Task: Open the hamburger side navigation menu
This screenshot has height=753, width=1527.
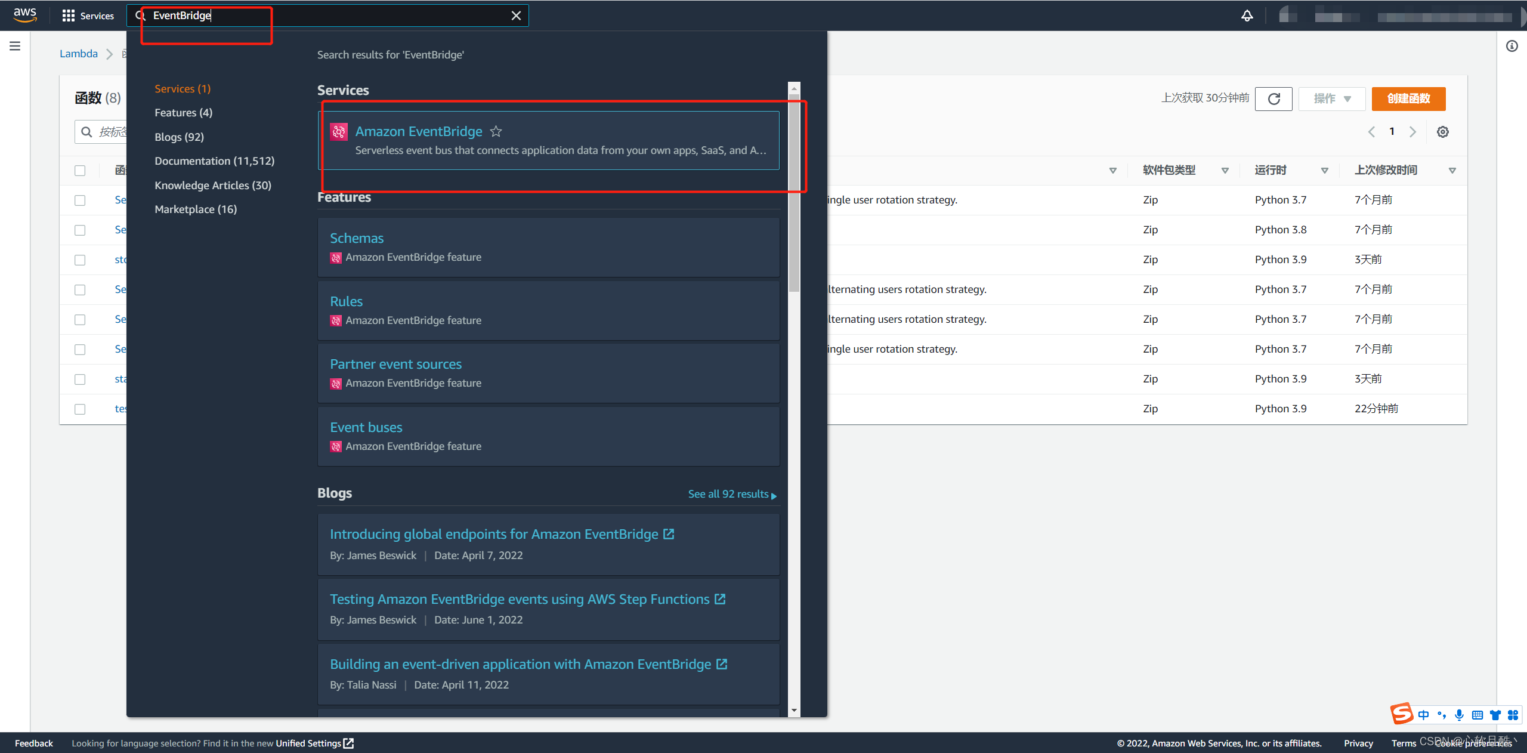Action: pyautogui.click(x=15, y=46)
